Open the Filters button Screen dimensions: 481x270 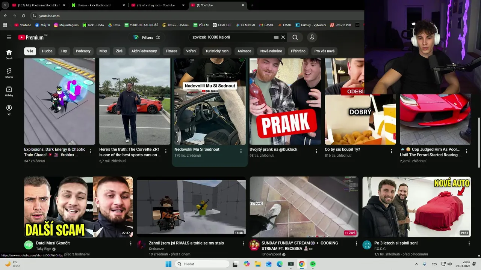click(x=147, y=37)
